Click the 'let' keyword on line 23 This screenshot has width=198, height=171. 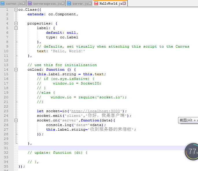40,111
